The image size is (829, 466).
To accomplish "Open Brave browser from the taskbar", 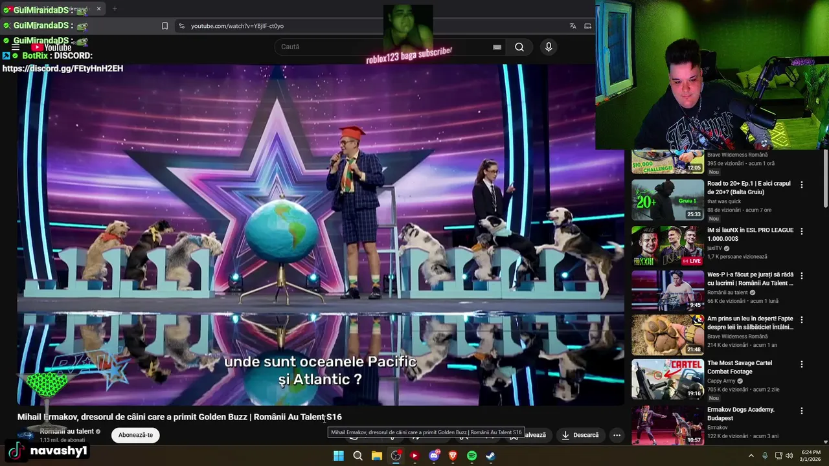I will pos(453,456).
